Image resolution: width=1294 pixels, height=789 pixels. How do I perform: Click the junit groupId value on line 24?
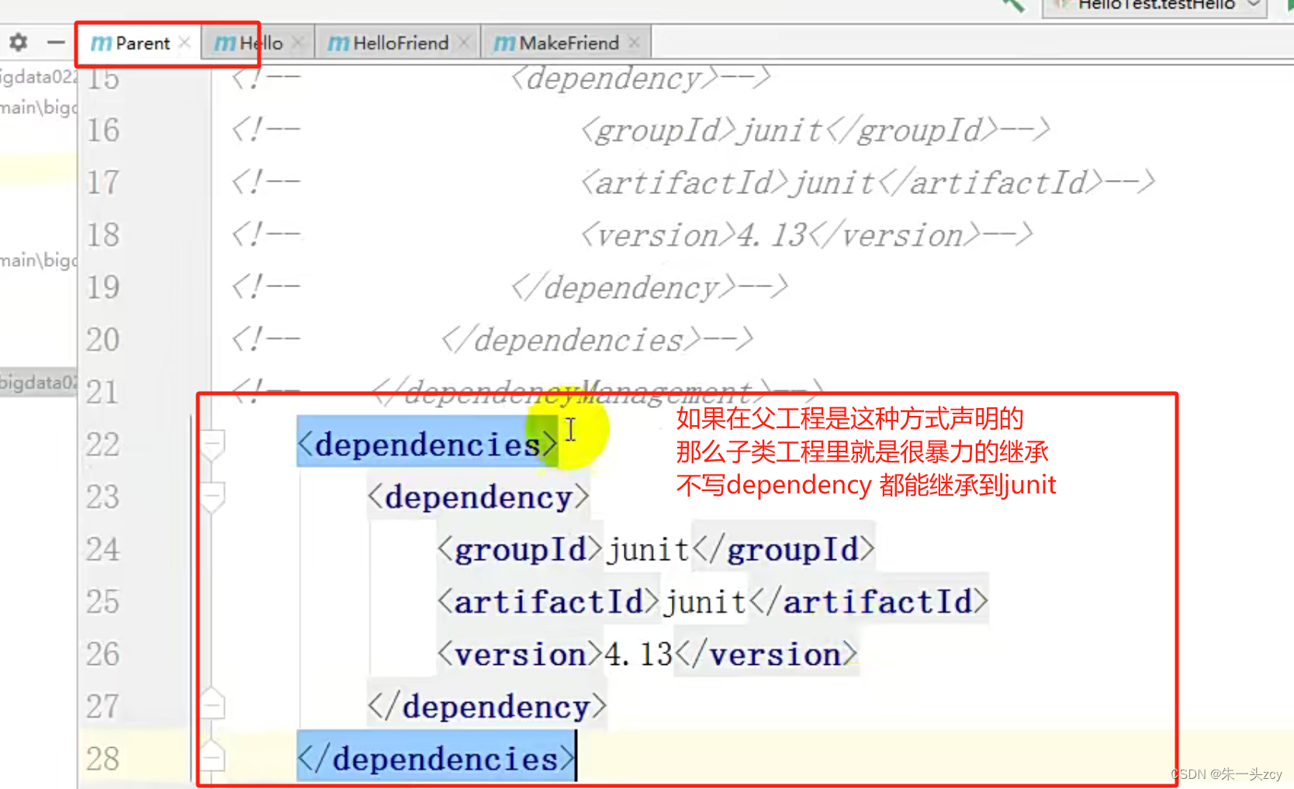(x=648, y=549)
